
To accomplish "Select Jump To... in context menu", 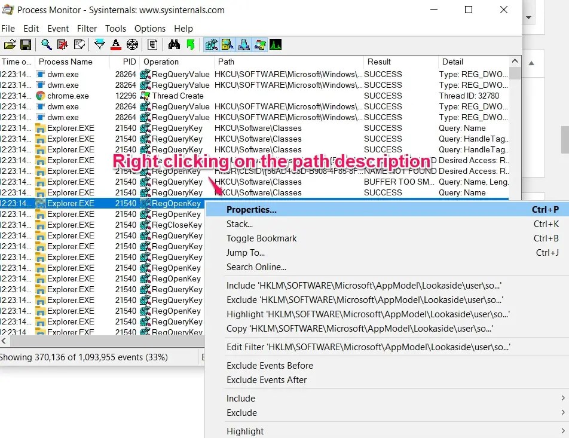I will pos(387,253).
